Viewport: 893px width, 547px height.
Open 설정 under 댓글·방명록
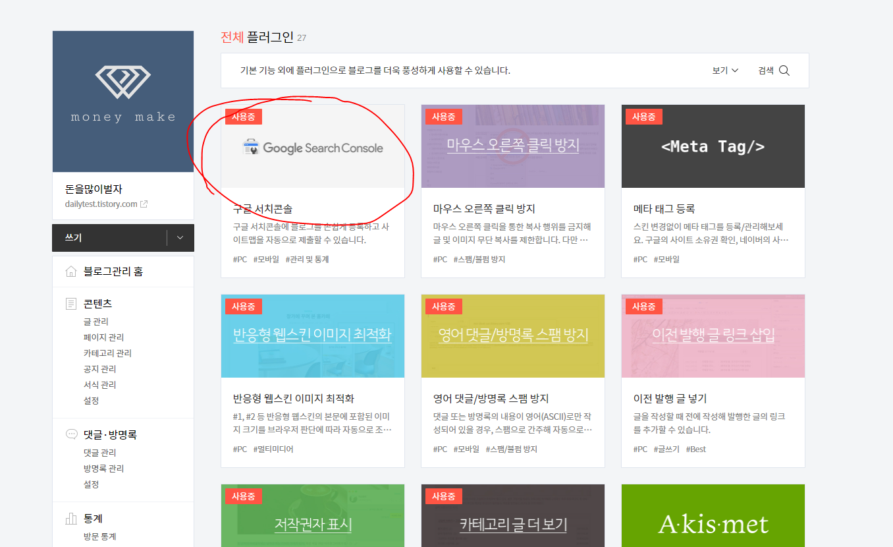pyautogui.click(x=91, y=484)
